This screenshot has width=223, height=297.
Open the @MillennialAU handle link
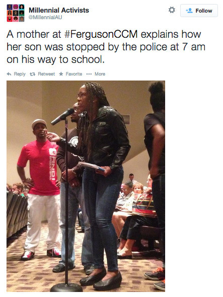pos(45,18)
